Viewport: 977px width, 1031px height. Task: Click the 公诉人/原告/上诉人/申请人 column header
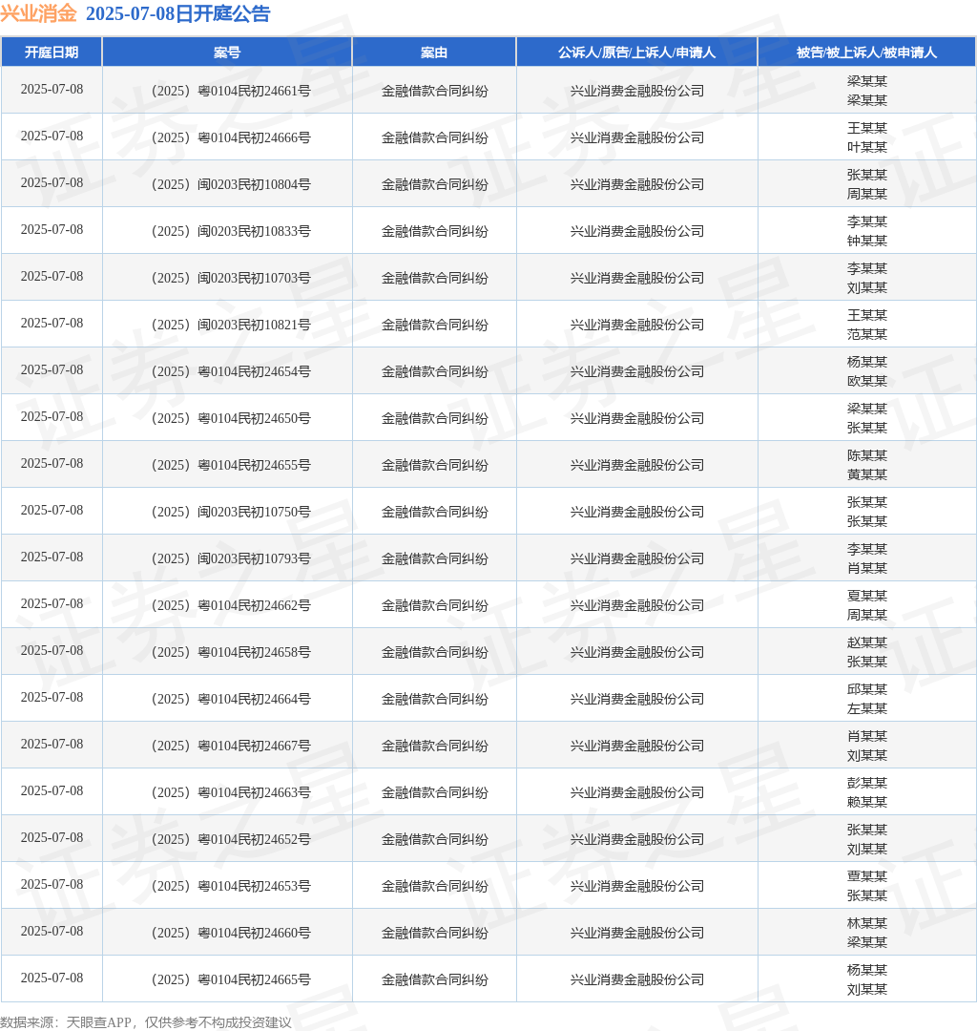636,53
